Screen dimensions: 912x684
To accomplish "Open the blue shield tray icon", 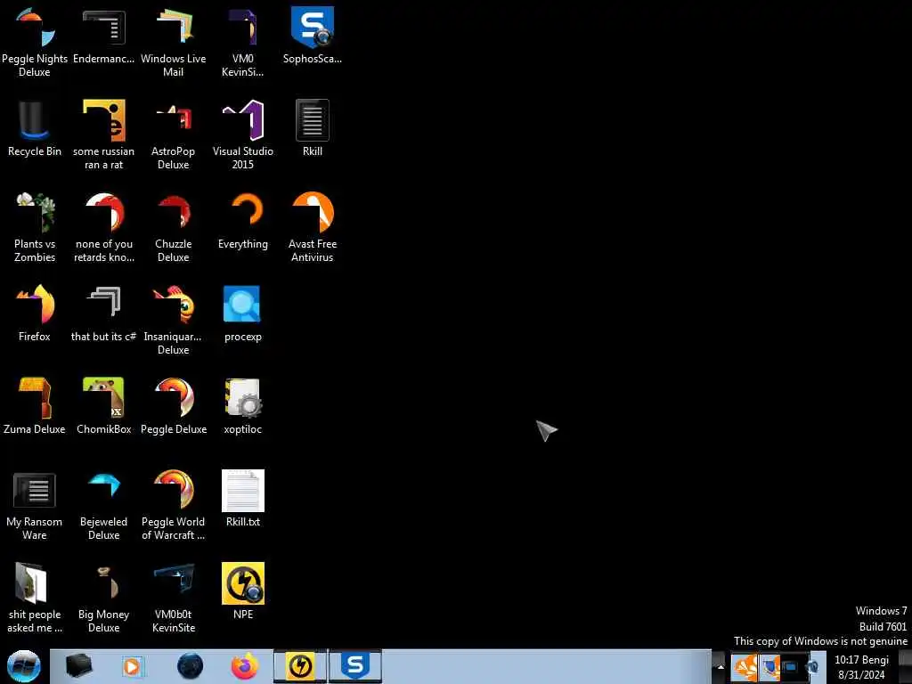I will pos(770,668).
